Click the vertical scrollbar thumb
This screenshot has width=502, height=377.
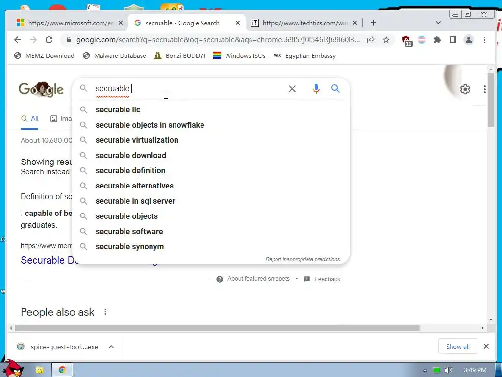click(x=491, y=100)
